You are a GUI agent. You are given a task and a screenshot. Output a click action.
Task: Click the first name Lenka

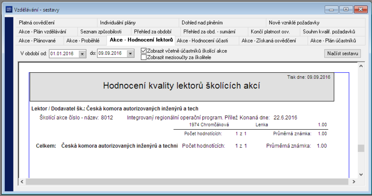pos(262,125)
